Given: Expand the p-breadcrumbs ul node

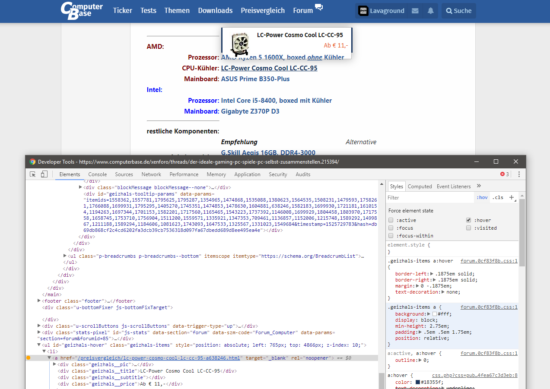Looking at the screenshot, I should point(65,256).
